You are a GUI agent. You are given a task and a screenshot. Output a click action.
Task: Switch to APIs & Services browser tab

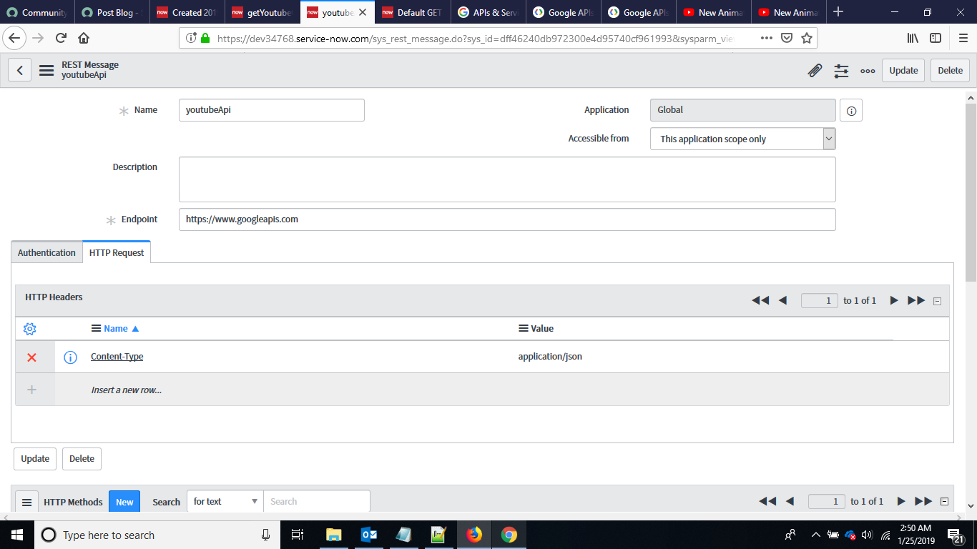[488, 12]
